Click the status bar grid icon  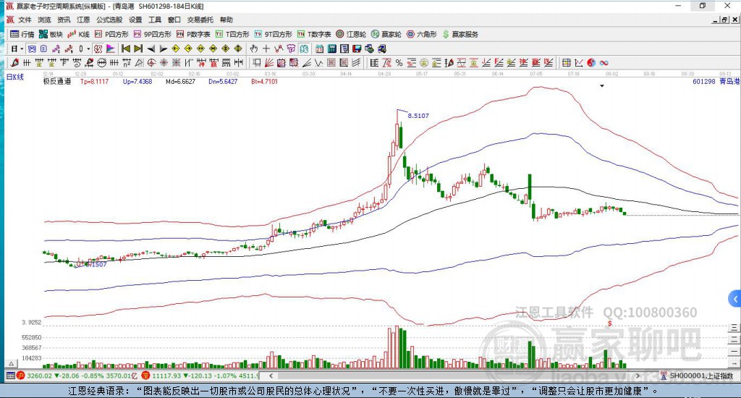[x=10, y=376]
